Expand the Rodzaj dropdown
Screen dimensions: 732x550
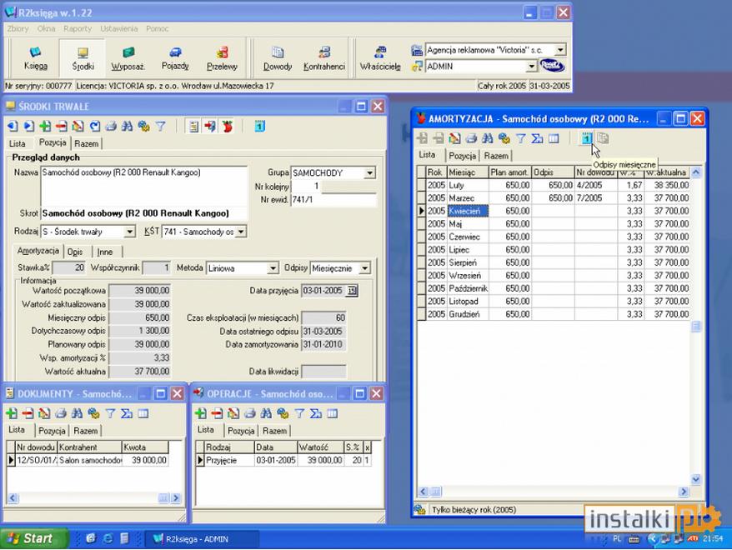tap(130, 232)
